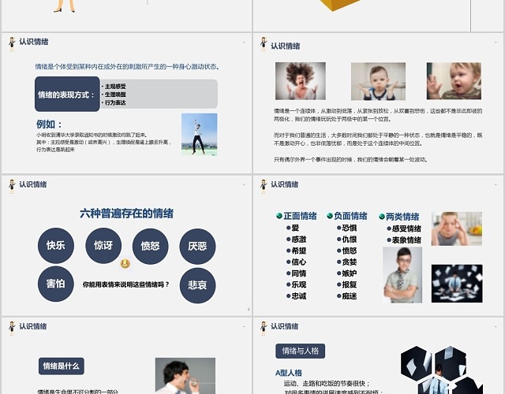Click 认识情绪 title of 情绪与人格 slide

pyautogui.click(x=285, y=326)
